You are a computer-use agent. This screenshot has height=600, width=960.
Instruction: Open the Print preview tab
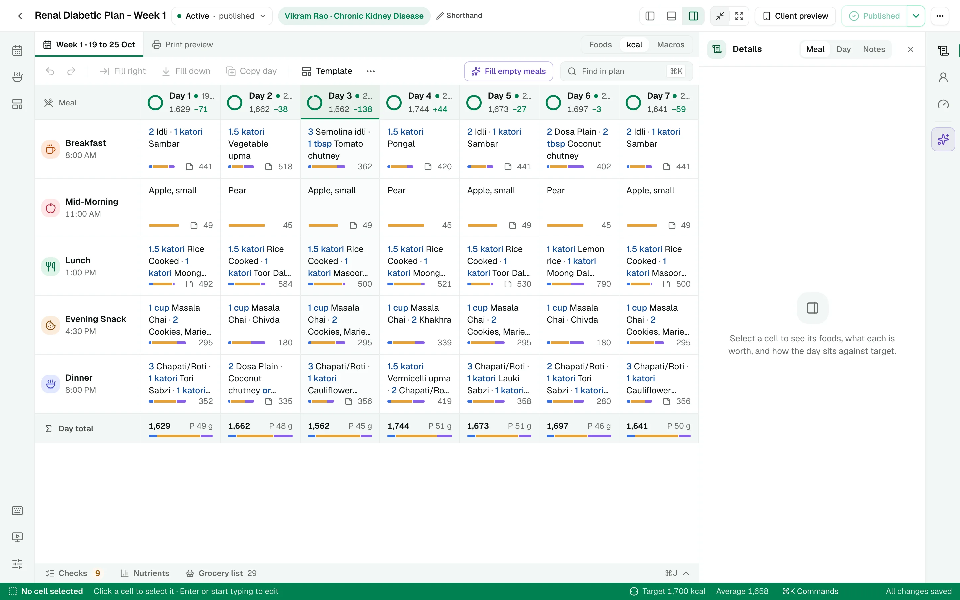[x=183, y=44]
